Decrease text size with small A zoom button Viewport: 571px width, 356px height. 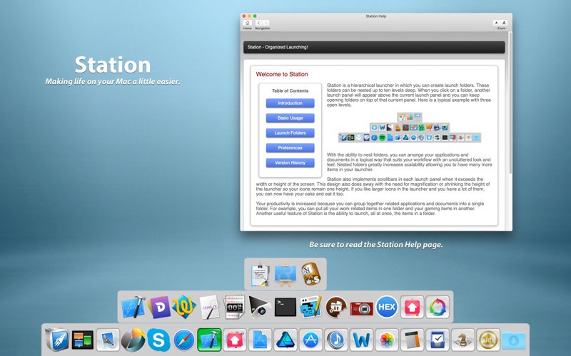[496, 23]
